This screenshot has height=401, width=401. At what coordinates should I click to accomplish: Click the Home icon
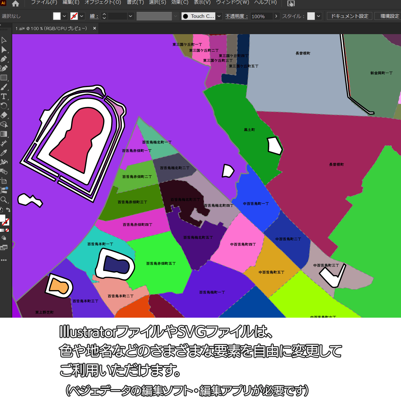[15, 4]
